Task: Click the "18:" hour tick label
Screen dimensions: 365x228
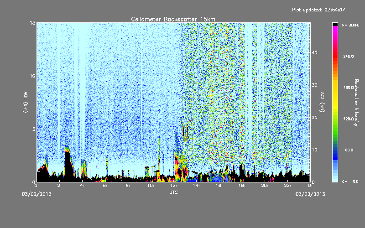Action: point(242,186)
